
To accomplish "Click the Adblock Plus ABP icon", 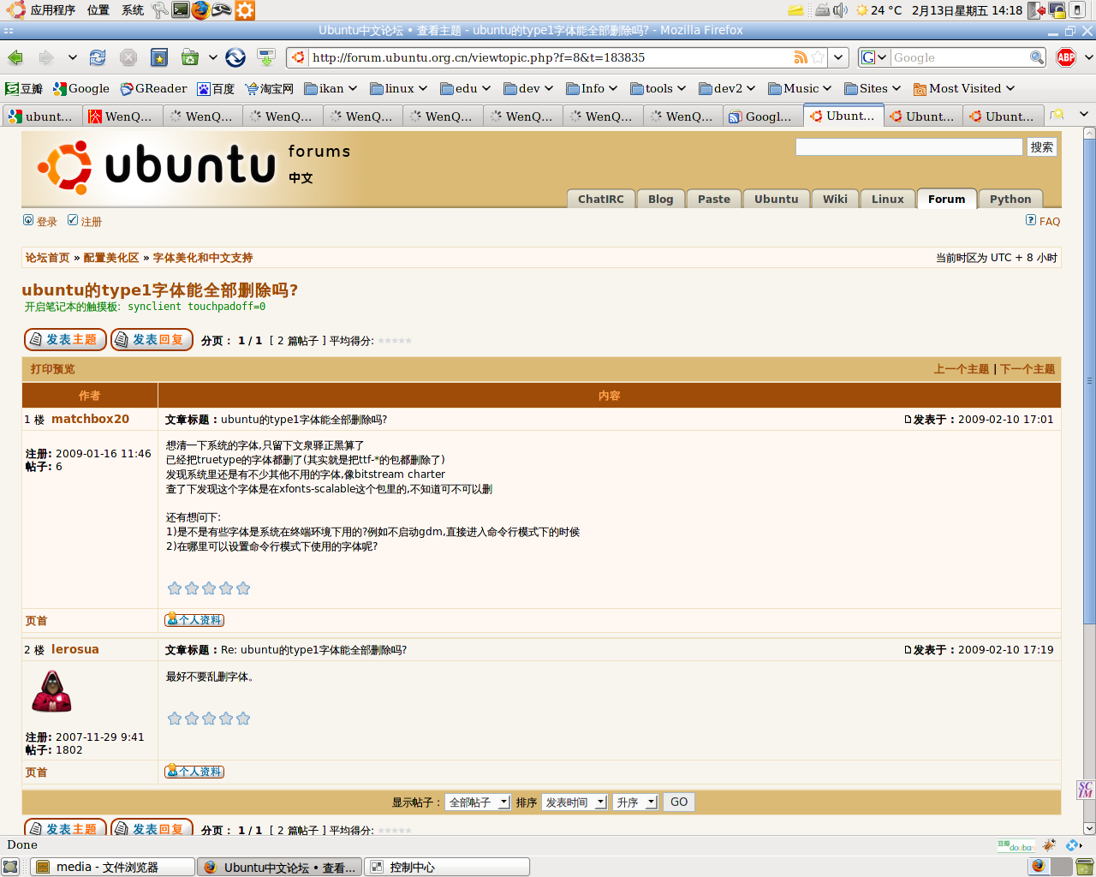I will click(1066, 57).
